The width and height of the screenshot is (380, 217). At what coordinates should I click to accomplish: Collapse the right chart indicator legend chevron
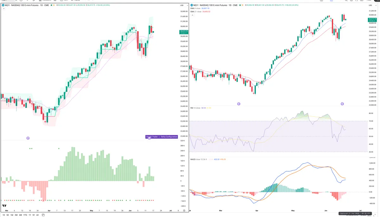193,15
